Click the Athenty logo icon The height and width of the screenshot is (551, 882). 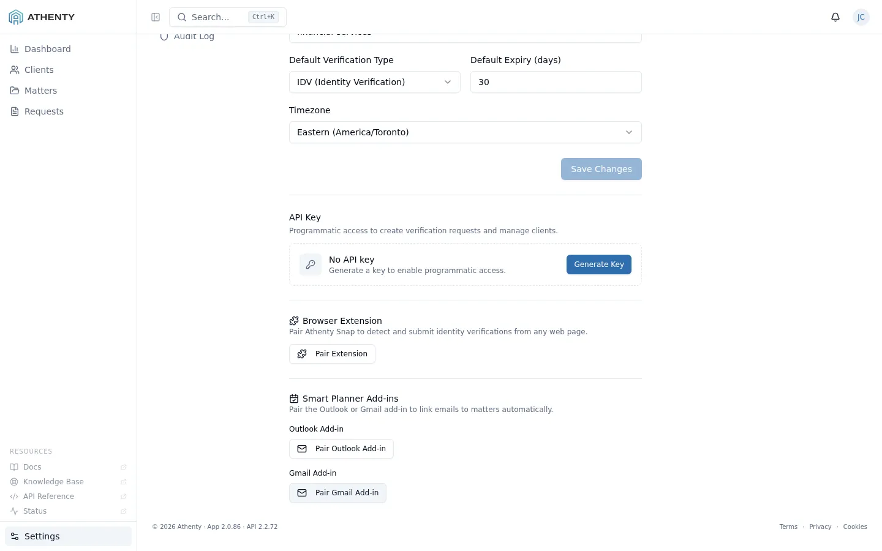[x=15, y=17]
